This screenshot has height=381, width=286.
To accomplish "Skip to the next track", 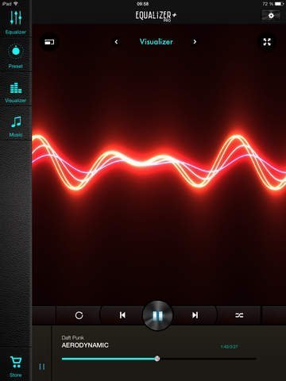I will click(x=195, y=315).
